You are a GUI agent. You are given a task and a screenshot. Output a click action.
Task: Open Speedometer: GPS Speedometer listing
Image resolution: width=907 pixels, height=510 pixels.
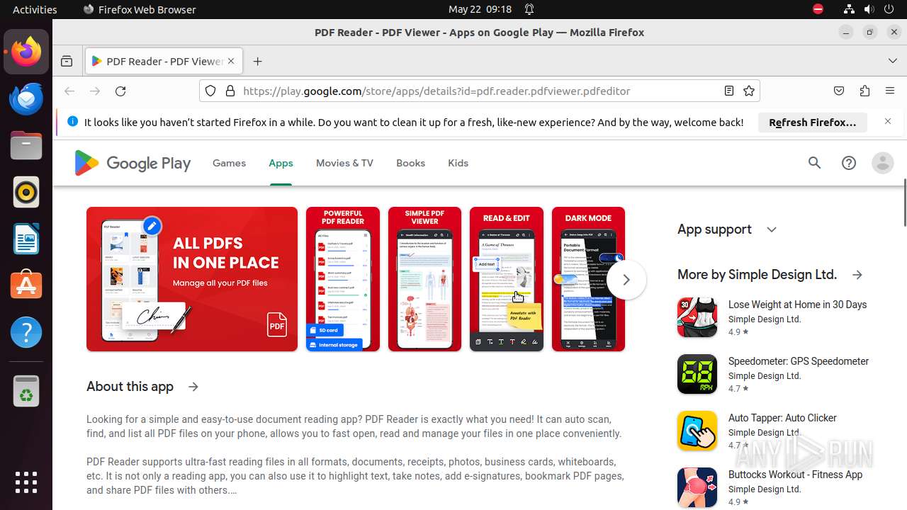tap(799, 361)
